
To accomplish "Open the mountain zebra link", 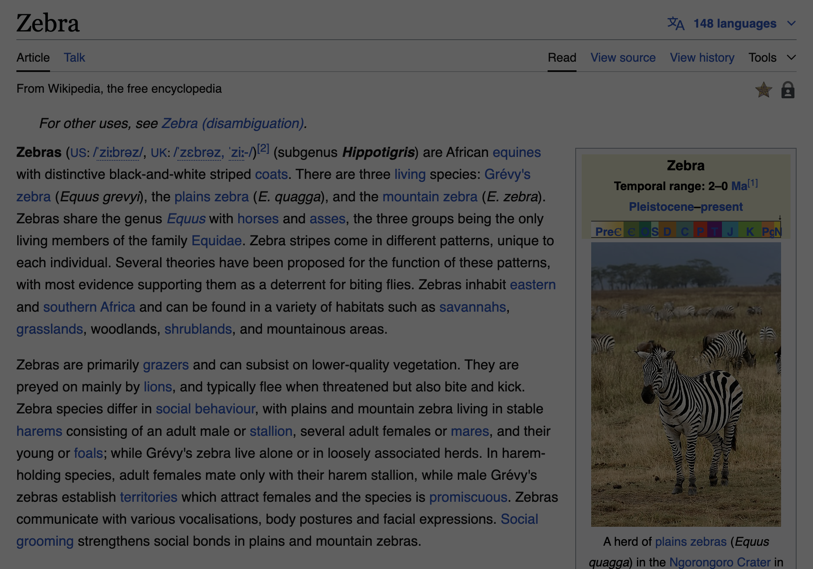I will 430,197.
